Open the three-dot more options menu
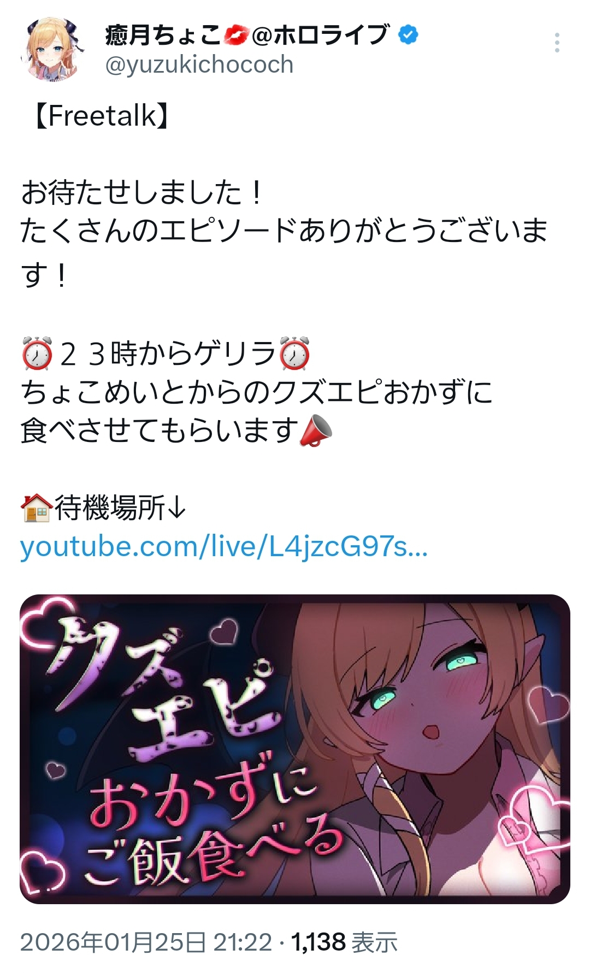Viewport: 590px width, 973px height. (x=557, y=43)
